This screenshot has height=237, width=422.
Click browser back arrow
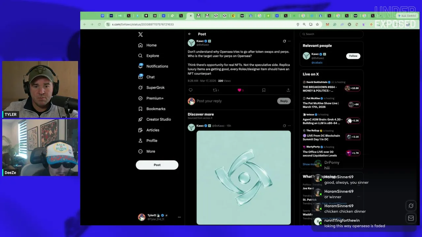[x=85, y=24]
